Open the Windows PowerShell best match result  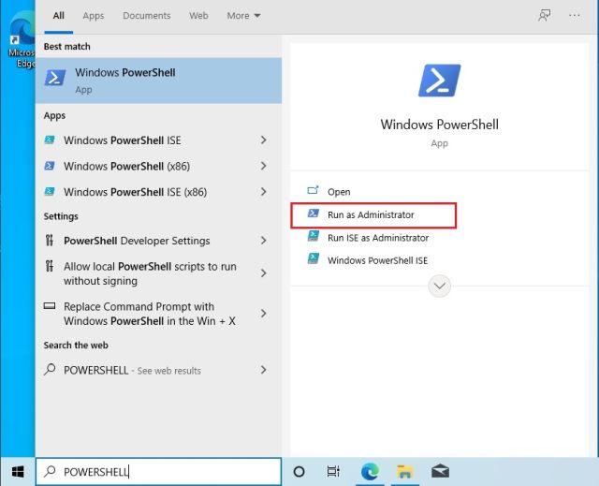click(x=158, y=81)
